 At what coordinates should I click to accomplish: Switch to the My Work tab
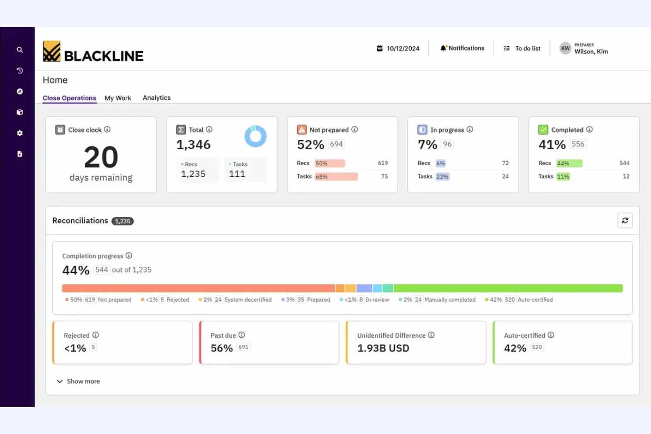coord(118,98)
